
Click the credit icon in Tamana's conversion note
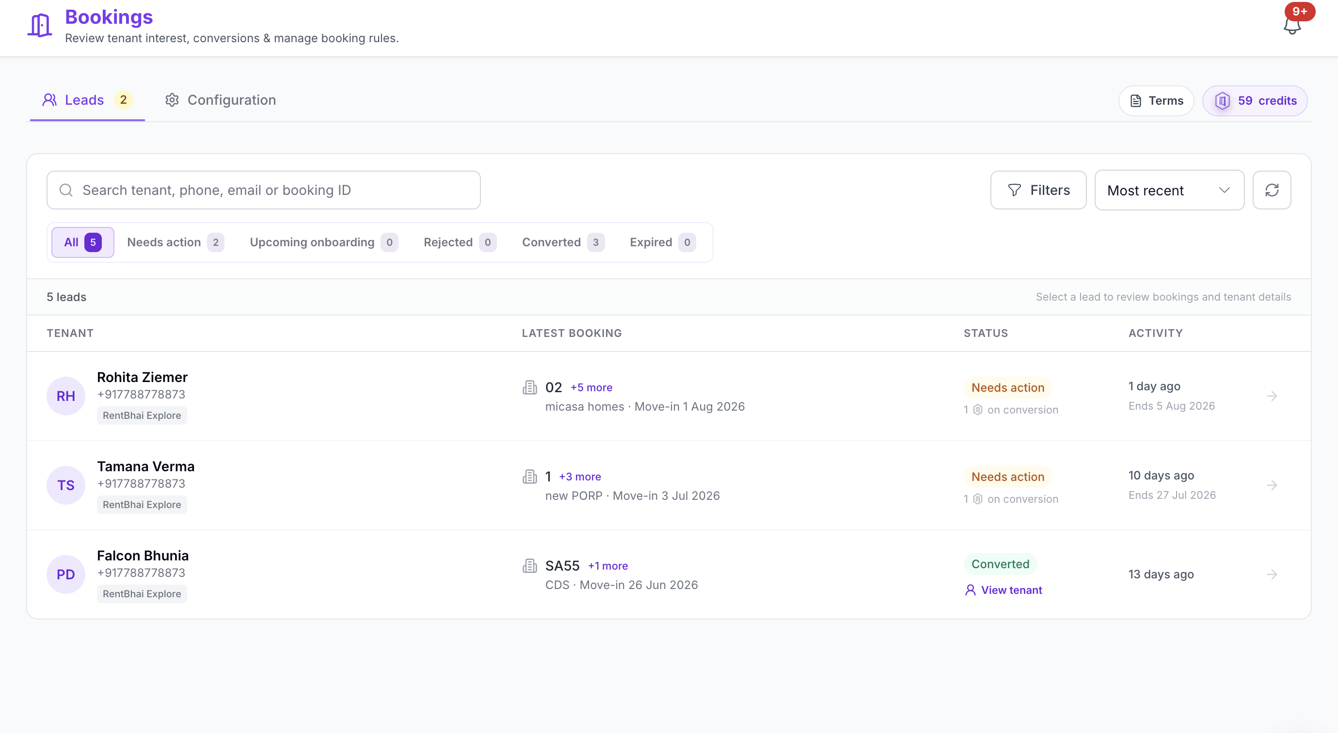[x=977, y=499]
